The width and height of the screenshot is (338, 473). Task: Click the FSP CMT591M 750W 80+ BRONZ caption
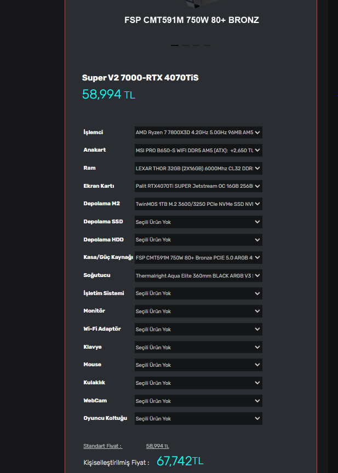(192, 20)
